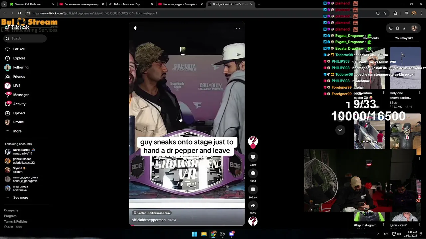Show hidden system tray icons
The image size is (426, 239).
tap(378, 234)
